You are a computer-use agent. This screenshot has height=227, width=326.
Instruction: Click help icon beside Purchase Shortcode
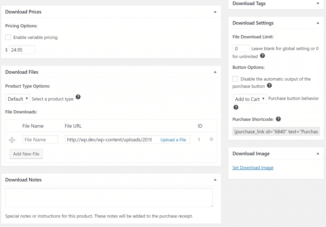click(278, 119)
